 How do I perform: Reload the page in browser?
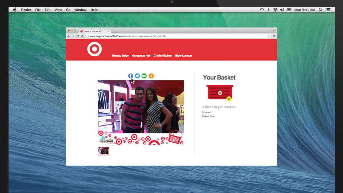tap(78, 36)
